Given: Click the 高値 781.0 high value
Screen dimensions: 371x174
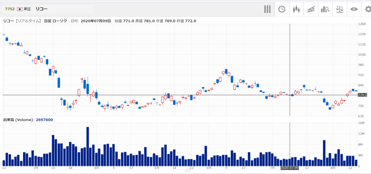Looking at the screenshot, I should 145,21.
